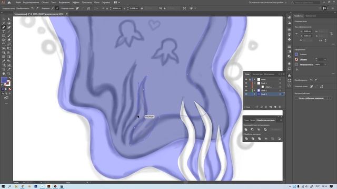Screen dimensions: 337x189
Task: Open the arrange documents dropdown in menu bar
Action: (x=117, y=3)
